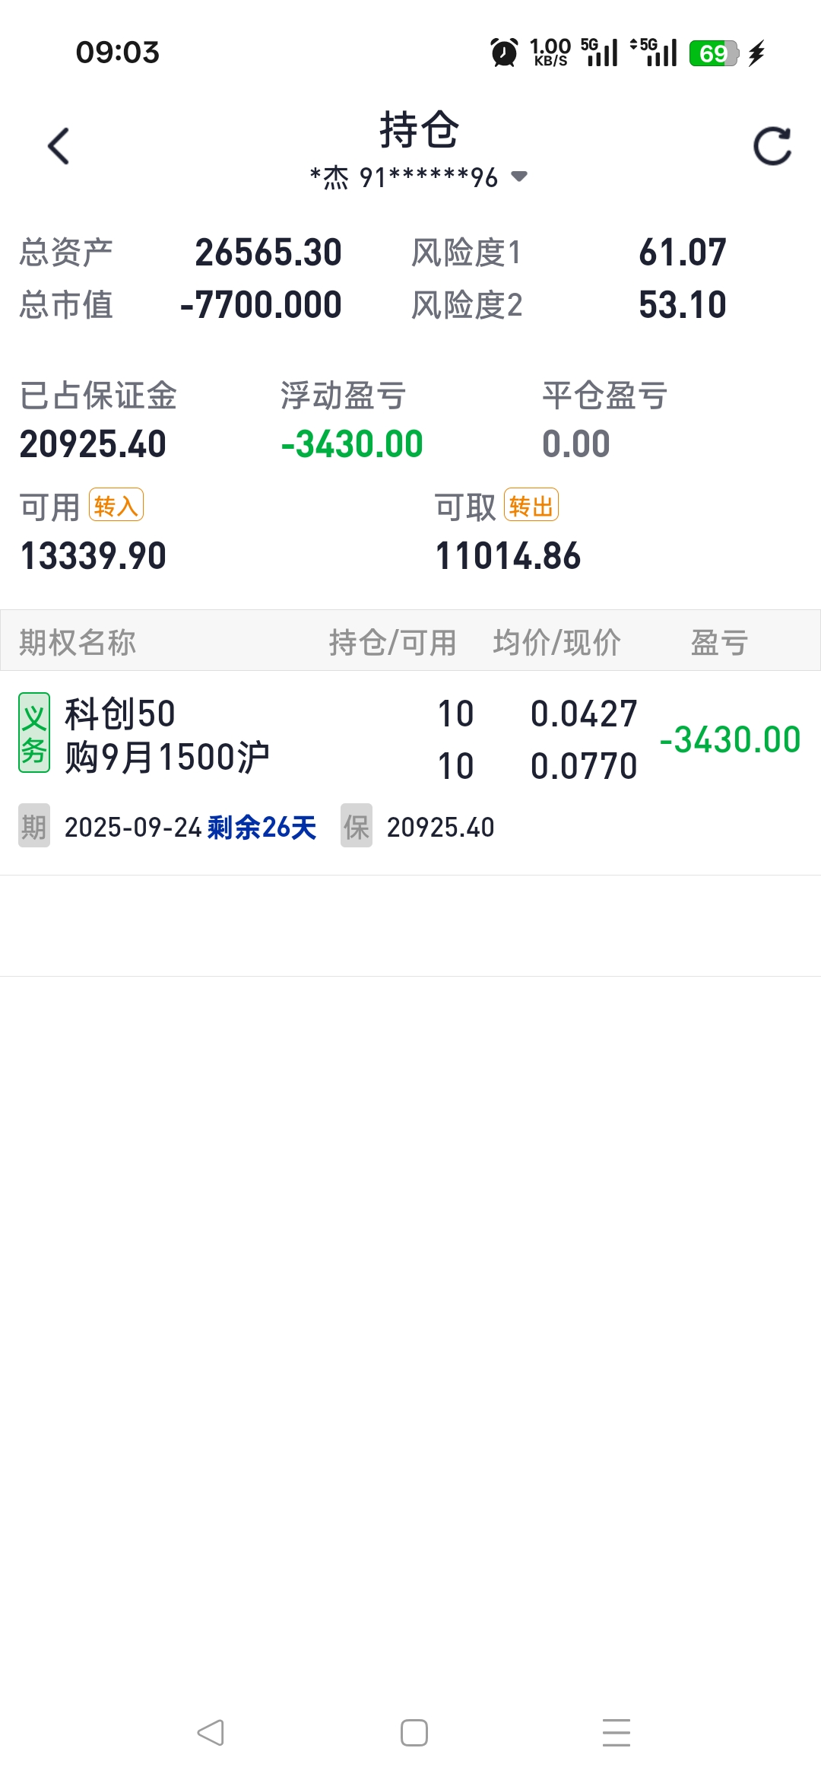The width and height of the screenshot is (821, 1783).
Task: Sort by 均价/现价 column header
Action: pyautogui.click(x=556, y=642)
